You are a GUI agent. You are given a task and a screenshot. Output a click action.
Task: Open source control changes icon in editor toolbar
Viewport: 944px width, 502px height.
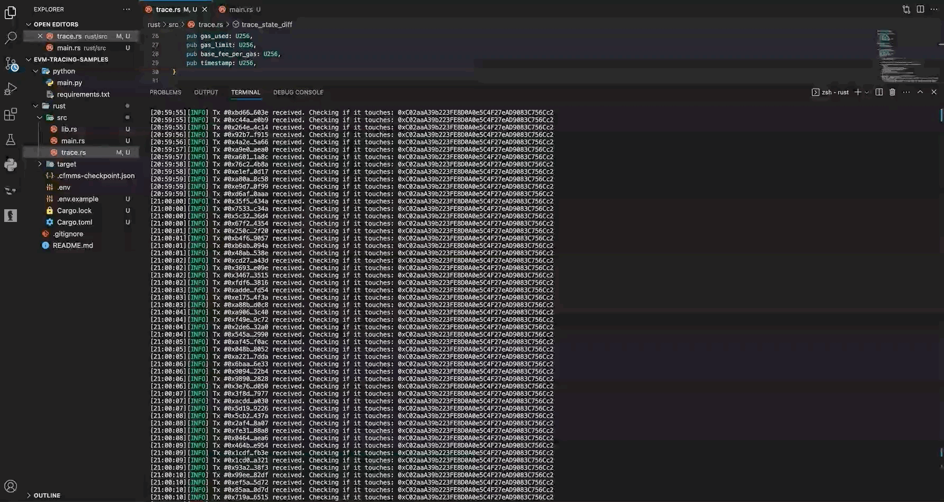tap(906, 10)
